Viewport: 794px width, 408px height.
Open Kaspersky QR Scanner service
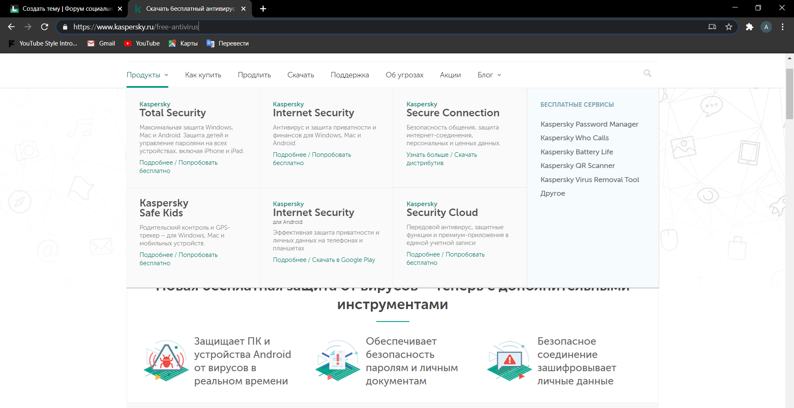[577, 166]
